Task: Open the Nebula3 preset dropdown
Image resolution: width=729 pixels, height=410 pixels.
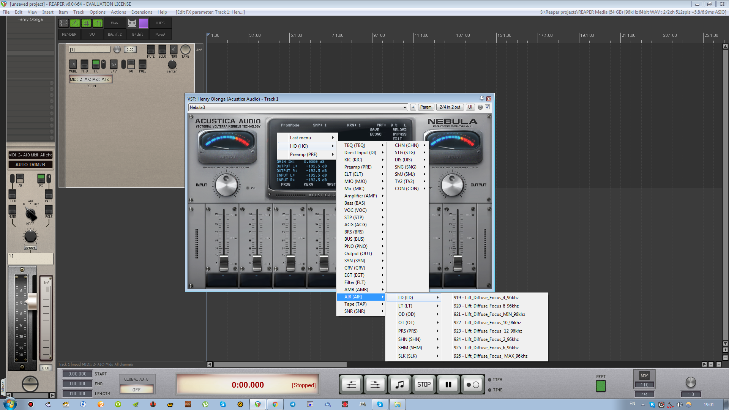Action: [298, 107]
